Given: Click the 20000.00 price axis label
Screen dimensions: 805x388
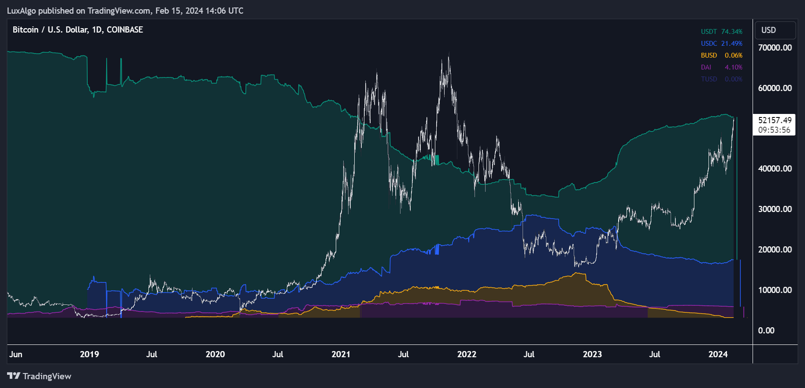Looking at the screenshot, I should [x=775, y=249].
